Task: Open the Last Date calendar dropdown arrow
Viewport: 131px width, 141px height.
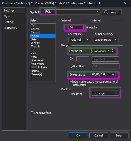Action: 109,51
